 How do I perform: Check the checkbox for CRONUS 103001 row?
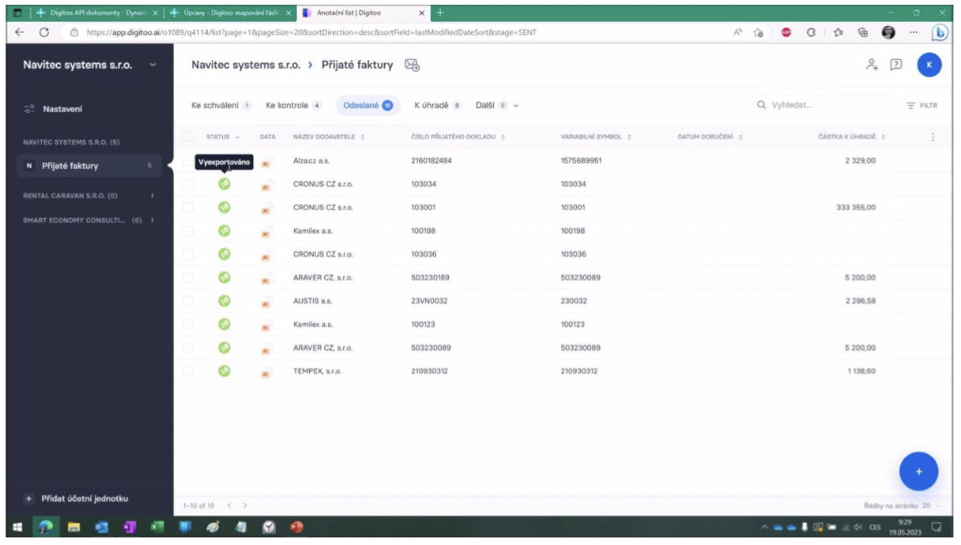(188, 207)
